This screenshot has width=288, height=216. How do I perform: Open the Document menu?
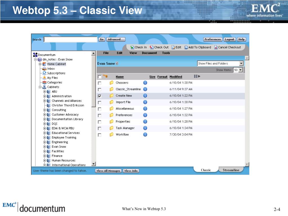tap(150, 53)
